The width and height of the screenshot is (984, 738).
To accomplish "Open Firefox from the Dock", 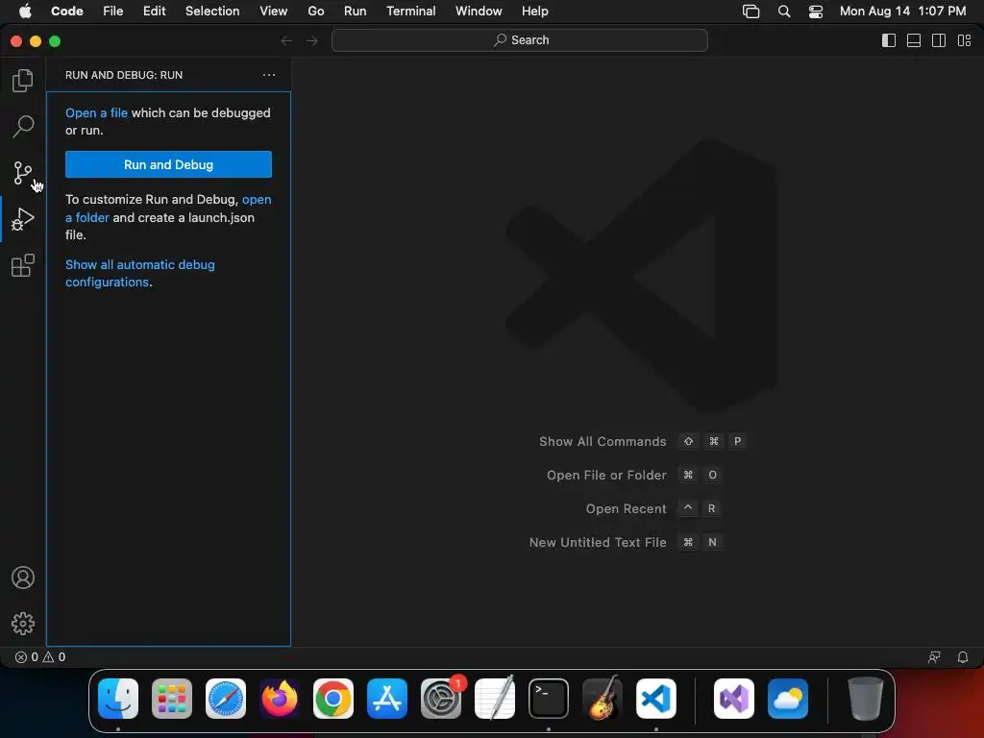I will click(280, 699).
